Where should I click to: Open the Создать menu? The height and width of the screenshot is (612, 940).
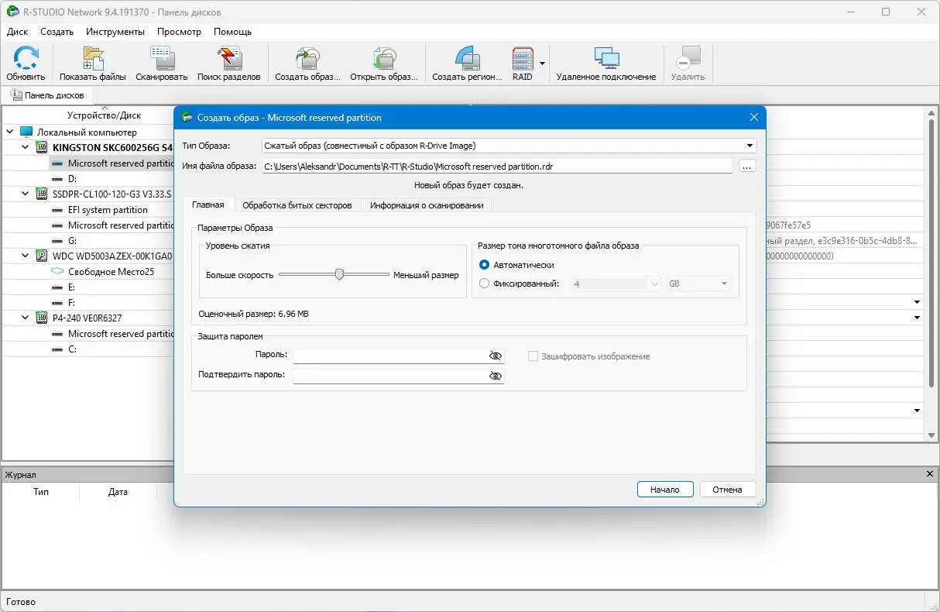[57, 32]
